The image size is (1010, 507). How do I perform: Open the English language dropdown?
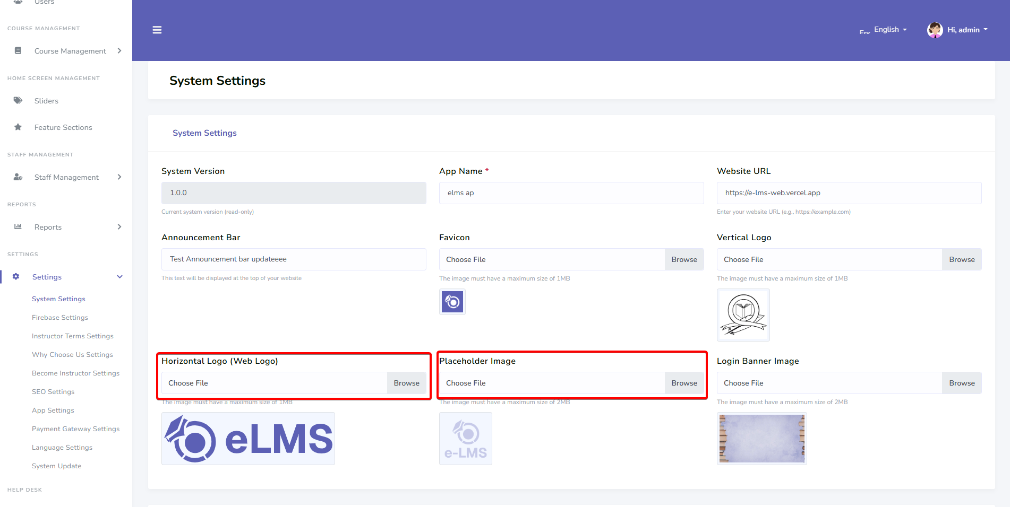tap(890, 30)
